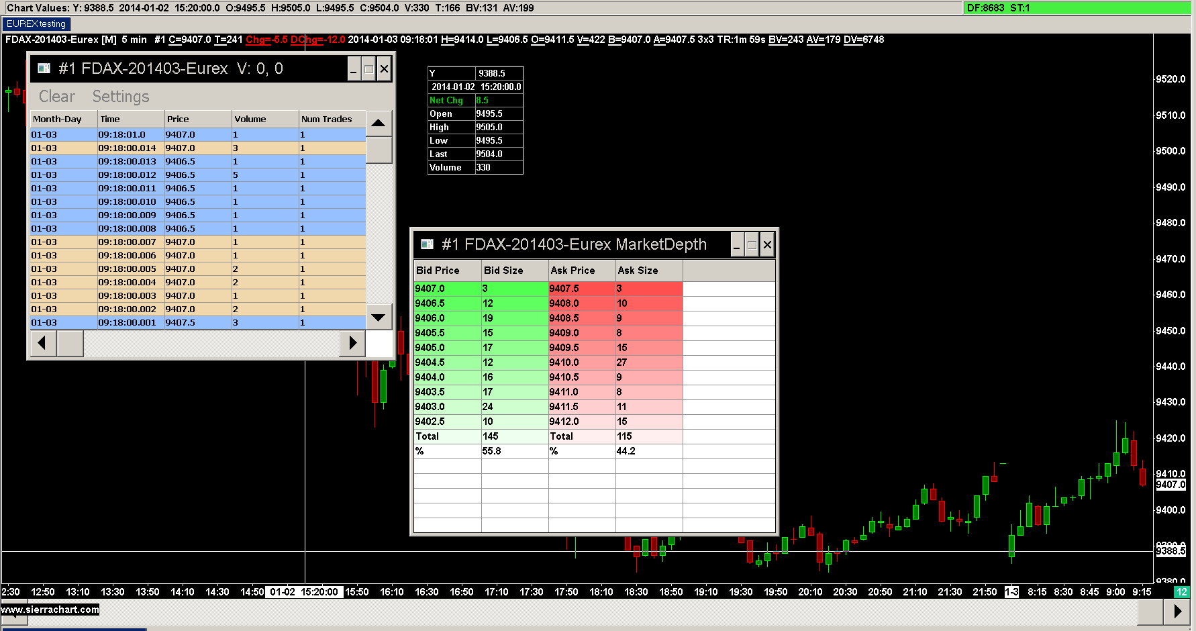Switch to the EUREX testing tab
Screen dimensions: 1196x631
pyautogui.click(x=36, y=23)
